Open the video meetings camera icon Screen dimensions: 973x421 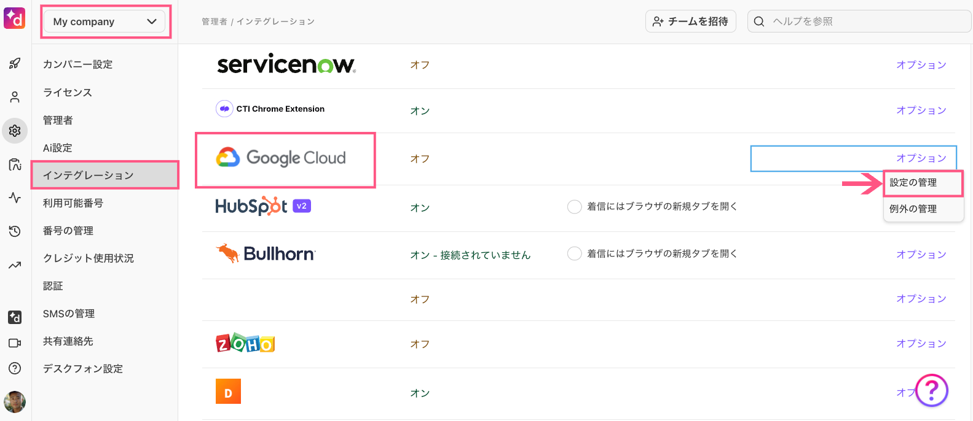15,343
